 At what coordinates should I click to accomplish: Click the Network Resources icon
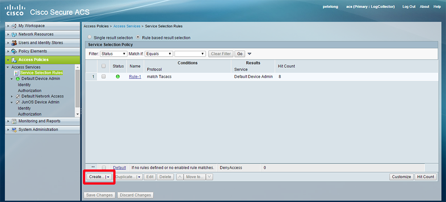(x=14, y=34)
